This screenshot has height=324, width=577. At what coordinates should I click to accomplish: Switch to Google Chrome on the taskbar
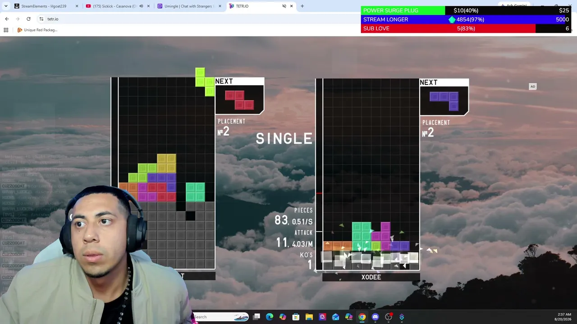click(x=362, y=317)
